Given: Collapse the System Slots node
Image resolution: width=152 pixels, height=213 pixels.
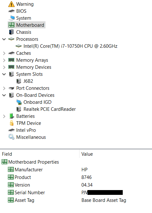Looking at the screenshot, I should click(x=4, y=74).
